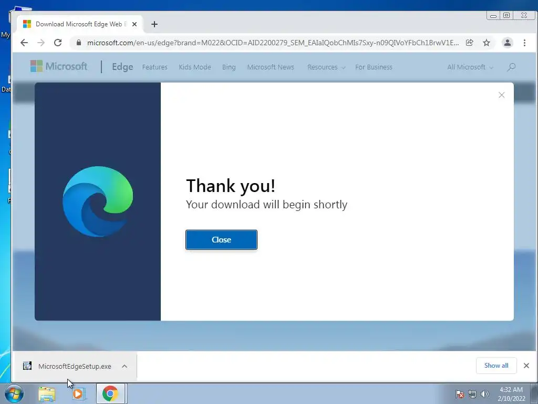This screenshot has width=538, height=404.
Task: Expand the download item options chevron
Action: pos(125,366)
